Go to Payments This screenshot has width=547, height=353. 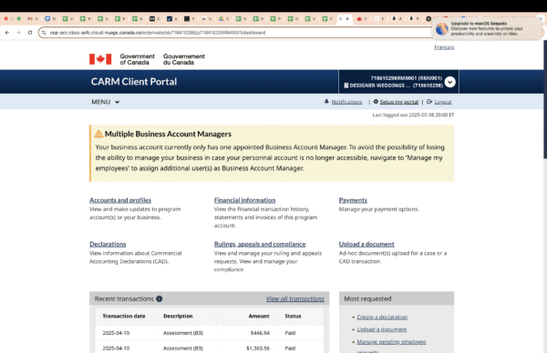point(353,200)
